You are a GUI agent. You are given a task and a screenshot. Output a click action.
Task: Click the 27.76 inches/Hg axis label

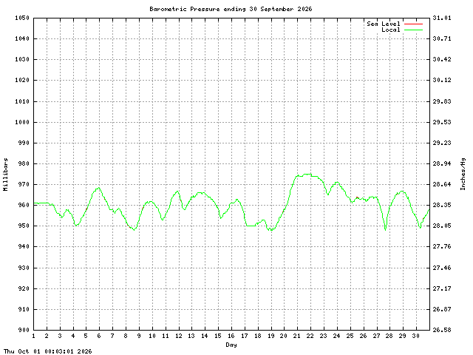[442, 246]
